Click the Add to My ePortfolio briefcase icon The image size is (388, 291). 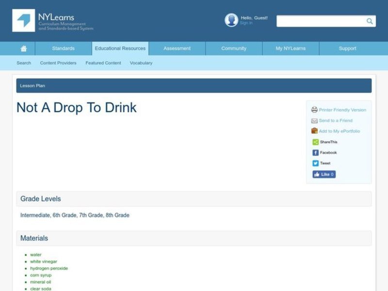pyautogui.click(x=315, y=131)
